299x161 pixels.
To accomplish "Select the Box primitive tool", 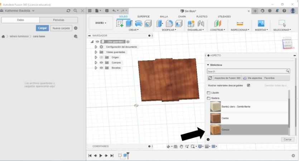I will click(148, 24).
